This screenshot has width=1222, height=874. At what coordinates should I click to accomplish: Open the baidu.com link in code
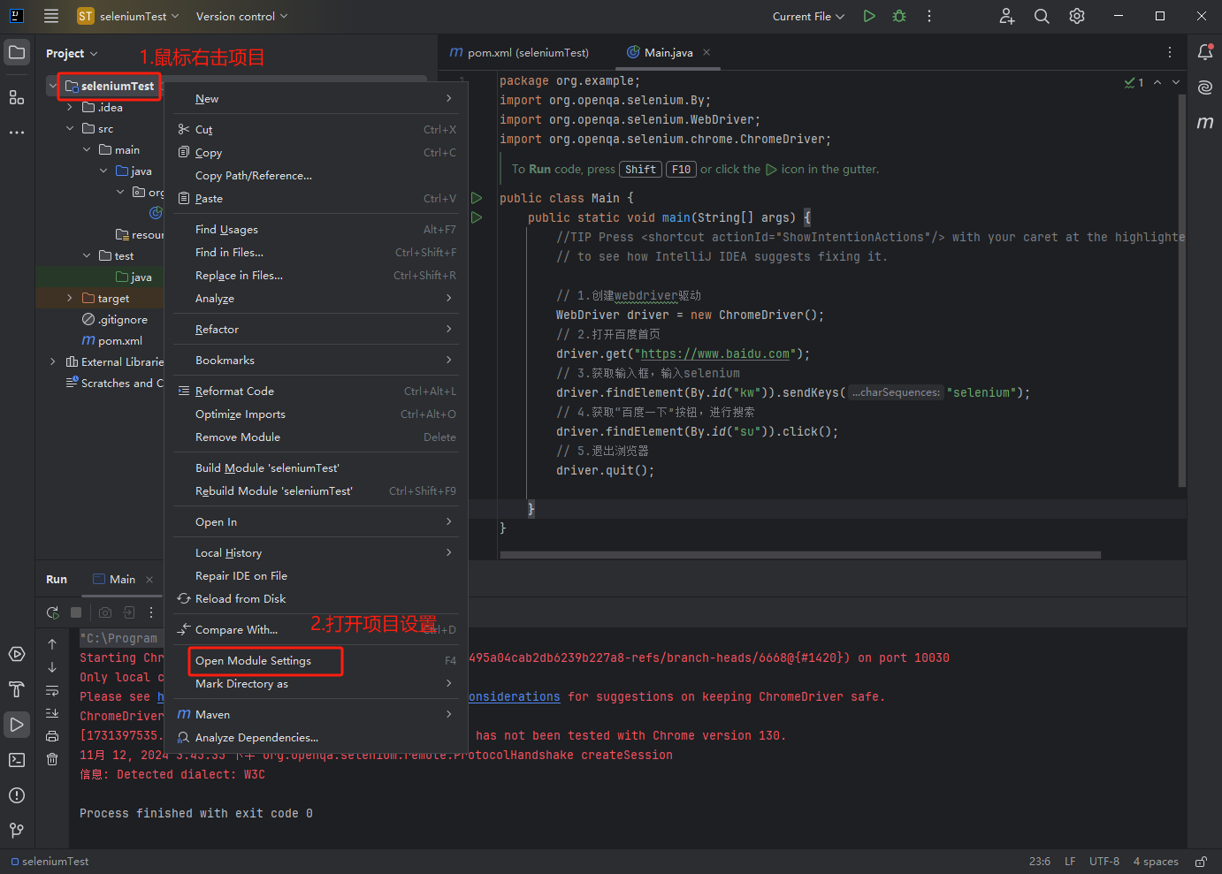[714, 353]
